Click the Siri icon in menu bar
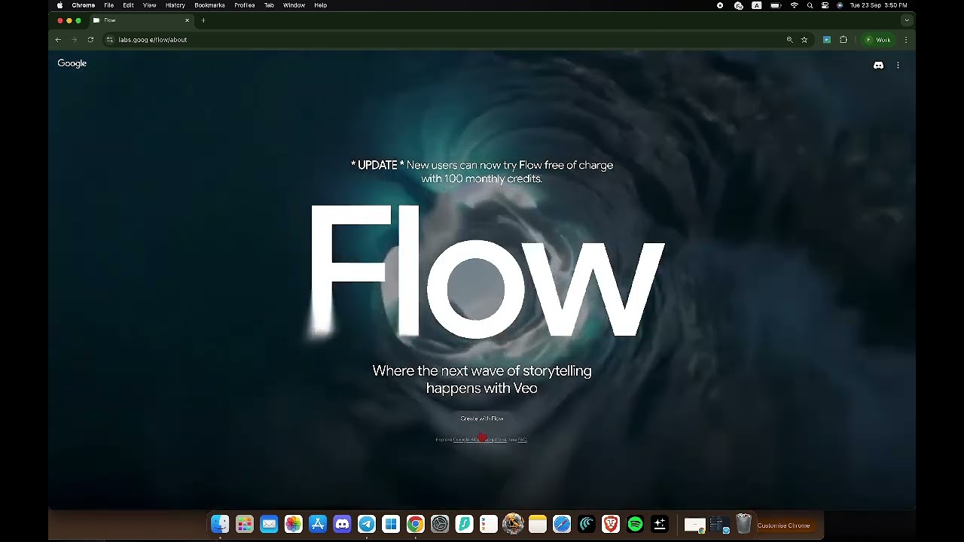This screenshot has height=542, width=964. [x=840, y=5]
